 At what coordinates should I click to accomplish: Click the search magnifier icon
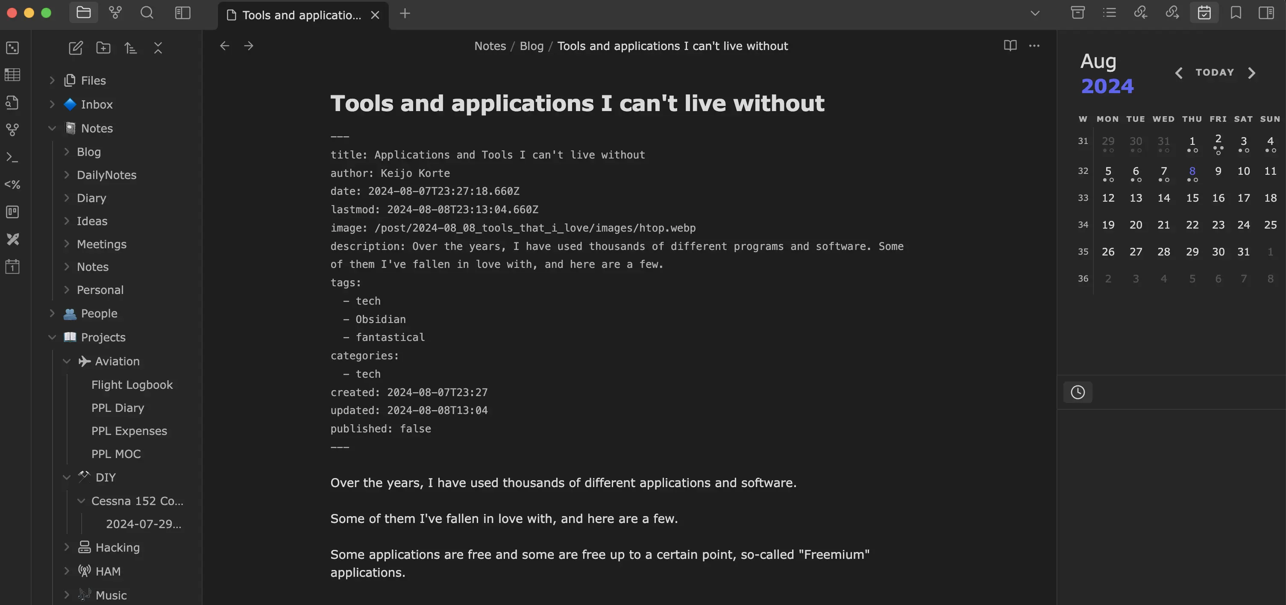[x=147, y=13]
